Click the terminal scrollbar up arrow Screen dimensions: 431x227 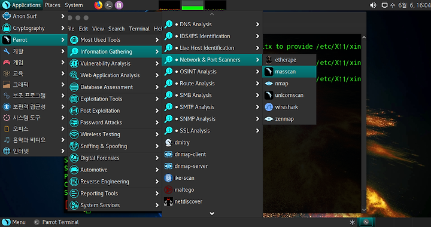click(x=364, y=38)
